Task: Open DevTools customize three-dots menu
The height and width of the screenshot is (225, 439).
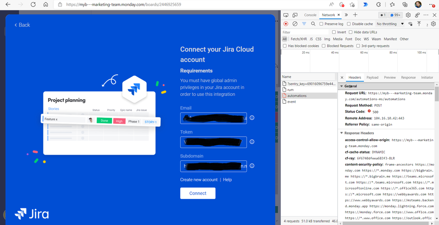Action: pos(426,15)
